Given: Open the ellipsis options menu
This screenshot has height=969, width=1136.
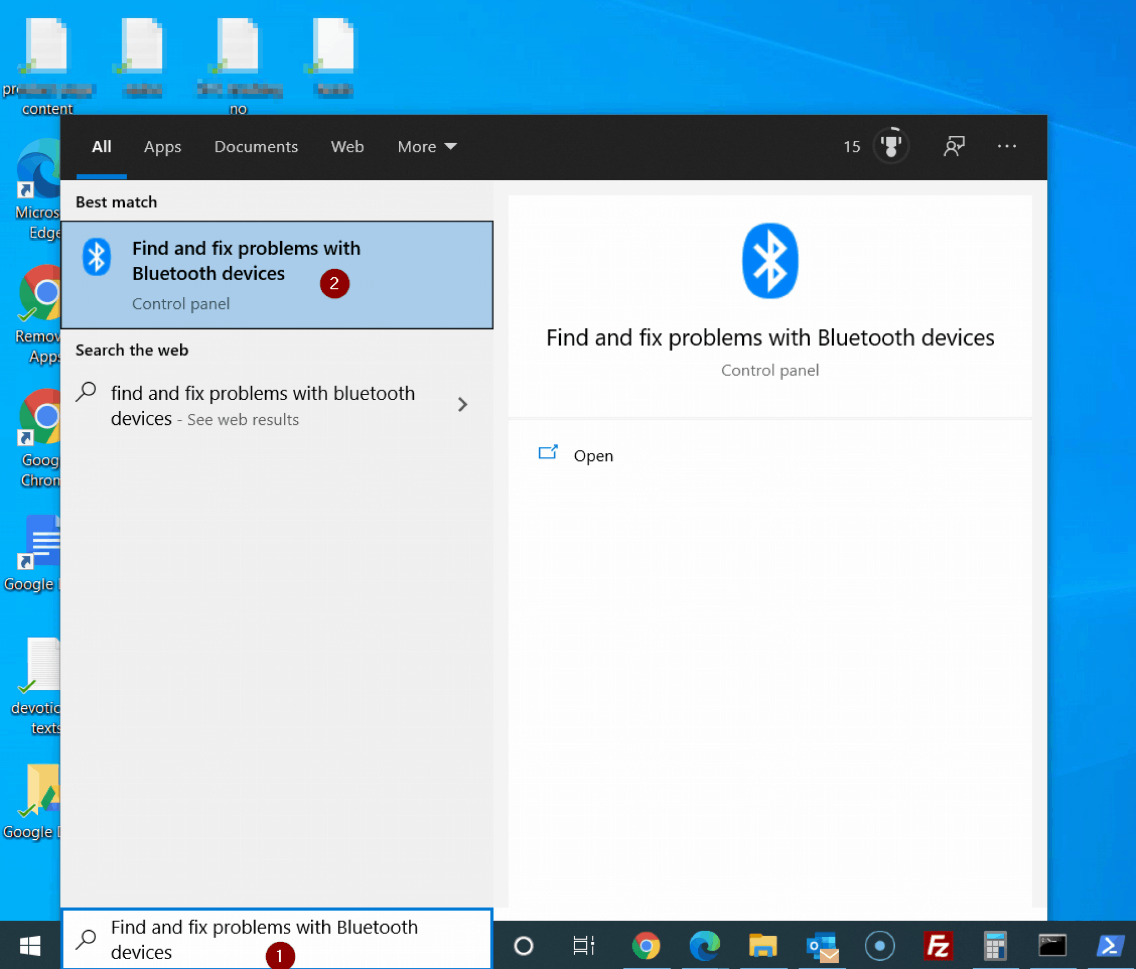Looking at the screenshot, I should [x=1007, y=146].
